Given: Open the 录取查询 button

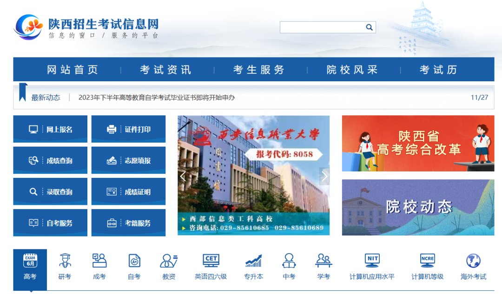Looking at the screenshot, I should pos(50,191).
